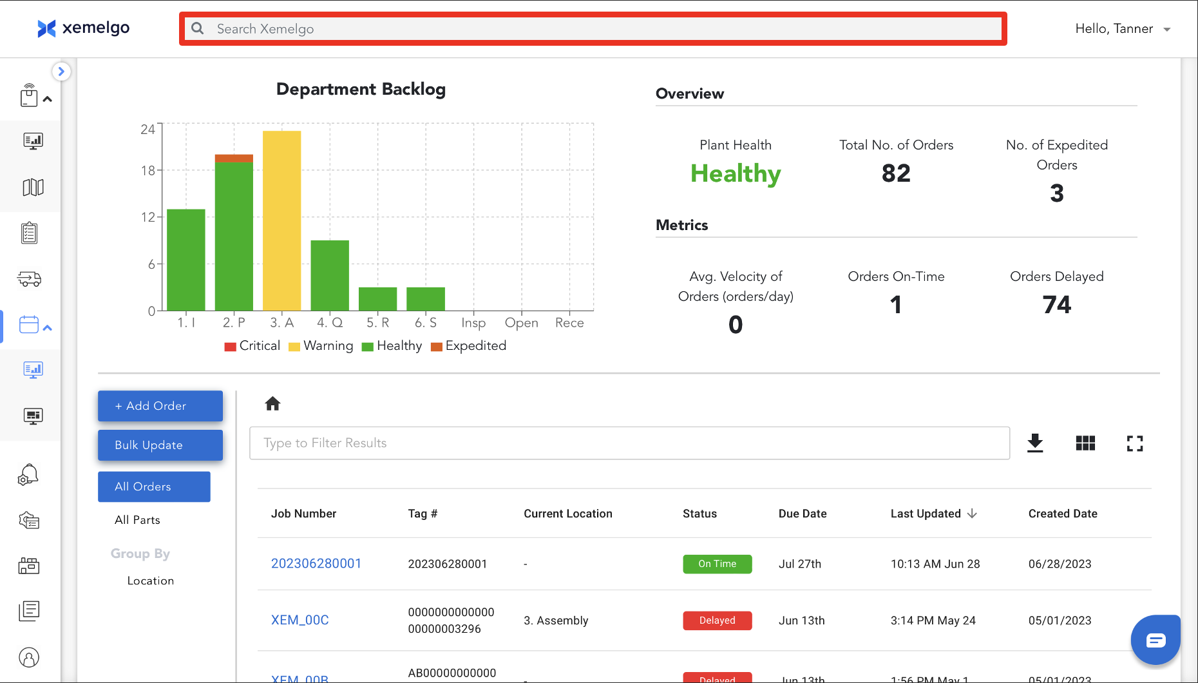Image resolution: width=1198 pixels, height=683 pixels.
Task: Open the Hello, Tanner user menu
Action: [1123, 29]
